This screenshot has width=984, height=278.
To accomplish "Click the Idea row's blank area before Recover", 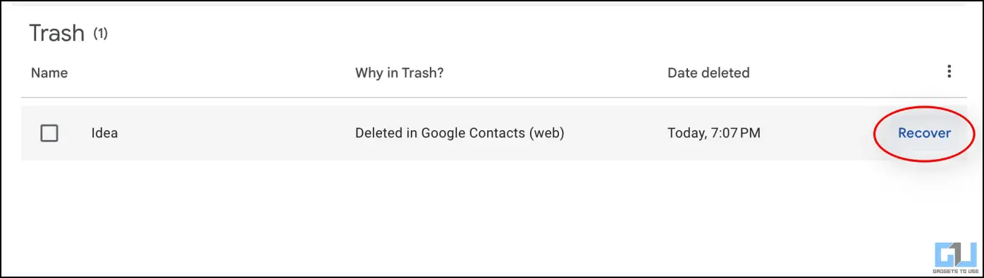I will pos(818,133).
